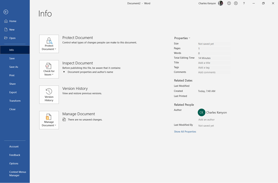This screenshot has height=183, width=278.
Task: Expand the Properties dropdown header
Action: pos(182,38)
